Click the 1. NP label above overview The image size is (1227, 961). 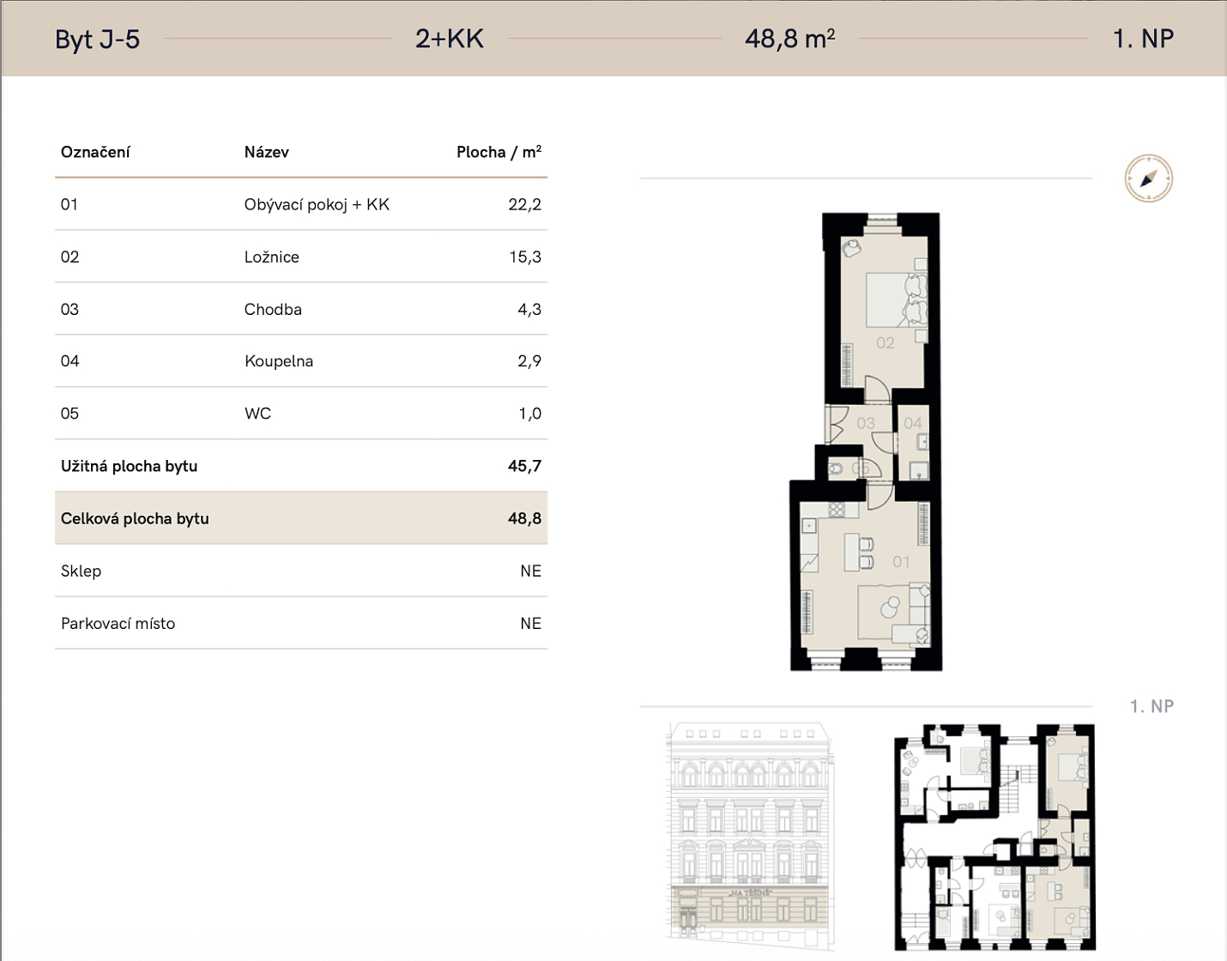1151,706
